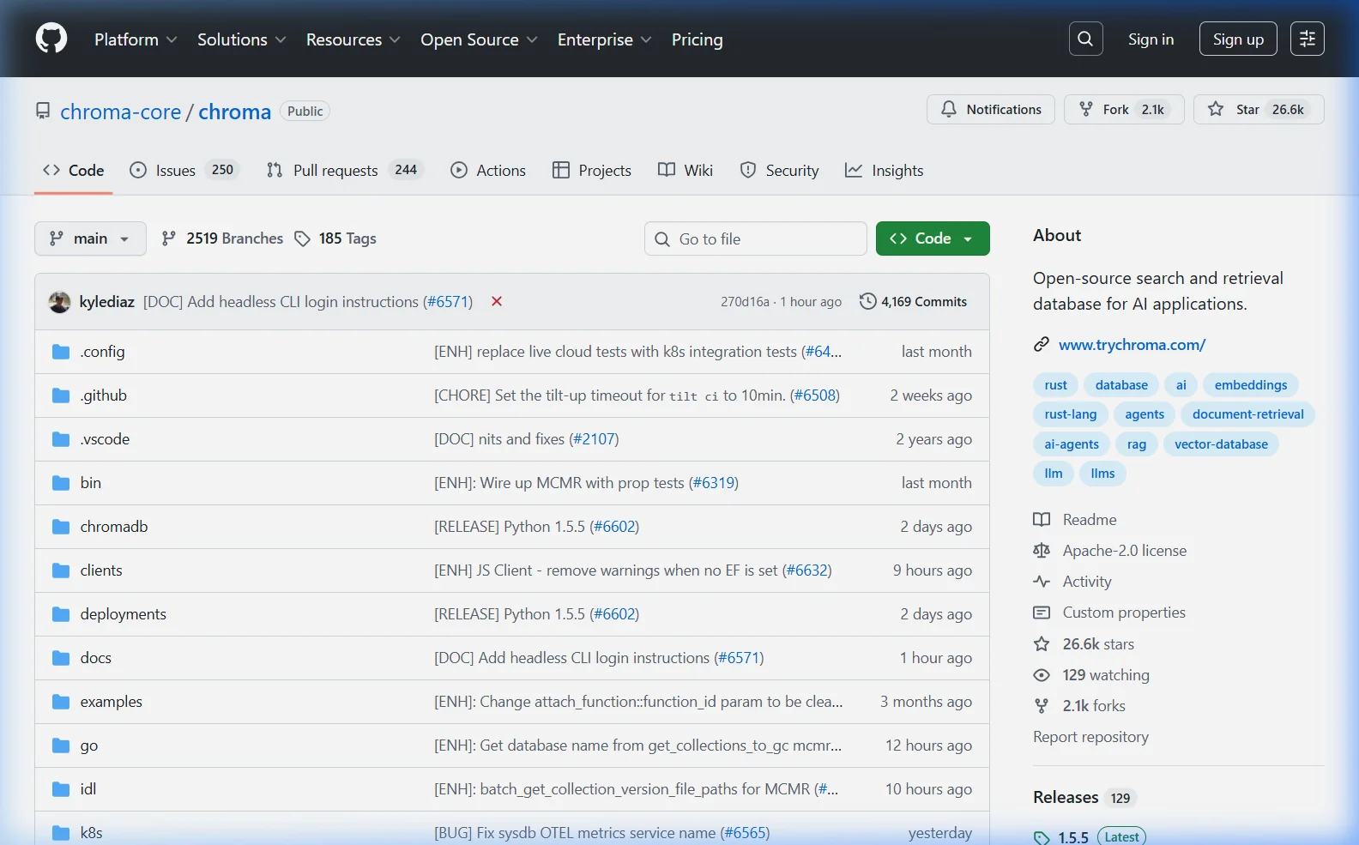Select the rust topic tag
Viewport: 1359px width, 845px height.
click(x=1055, y=384)
